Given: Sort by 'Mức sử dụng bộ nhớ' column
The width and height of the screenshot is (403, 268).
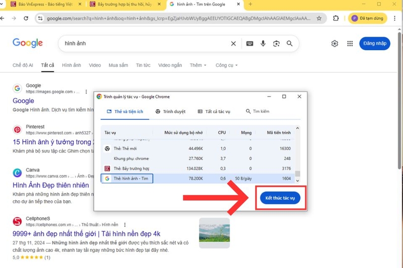Looking at the screenshot, I should (183, 133).
